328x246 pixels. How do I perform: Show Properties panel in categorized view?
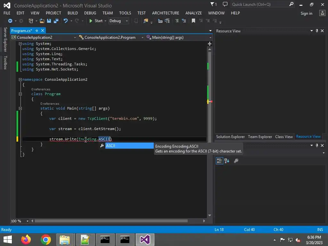click(x=219, y=161)
